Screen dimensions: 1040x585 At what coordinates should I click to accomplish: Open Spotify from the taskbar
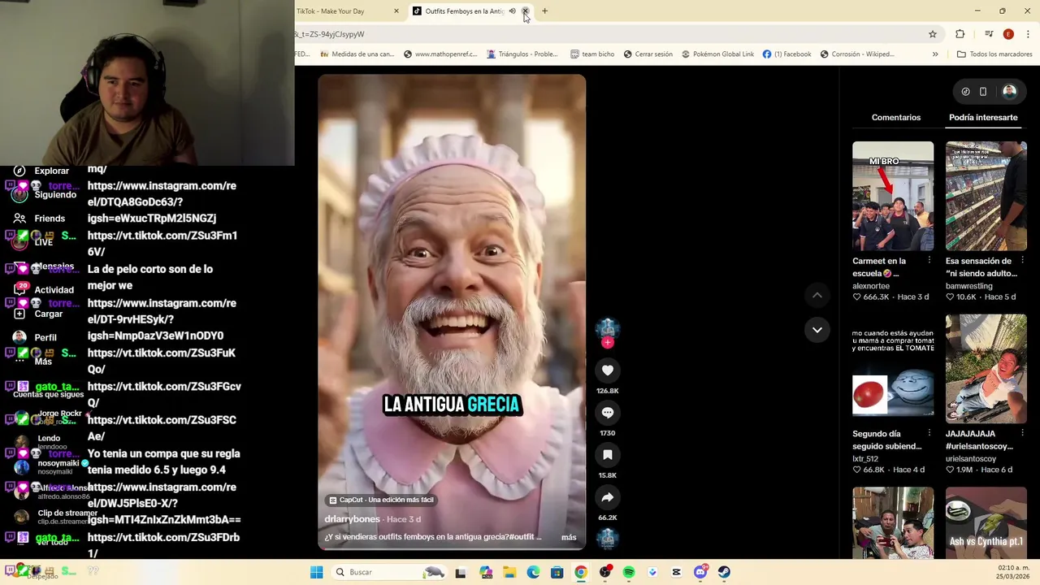pos(629,572)
